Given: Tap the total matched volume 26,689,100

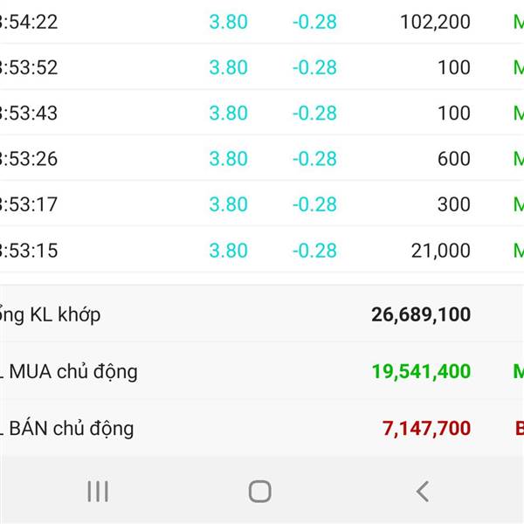Looking at the screenshot, I should point(421,314).
